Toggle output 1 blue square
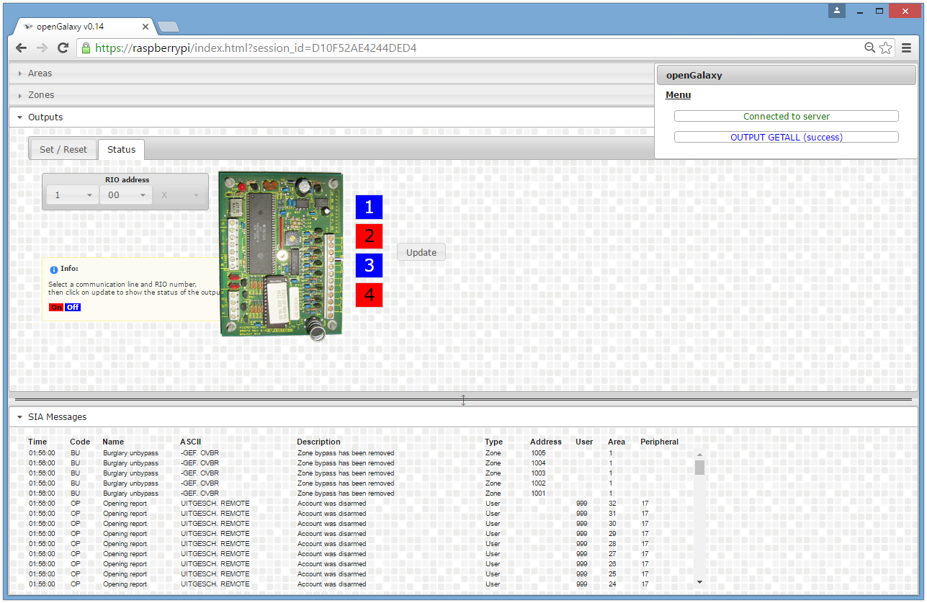 [x=369, y=207]
